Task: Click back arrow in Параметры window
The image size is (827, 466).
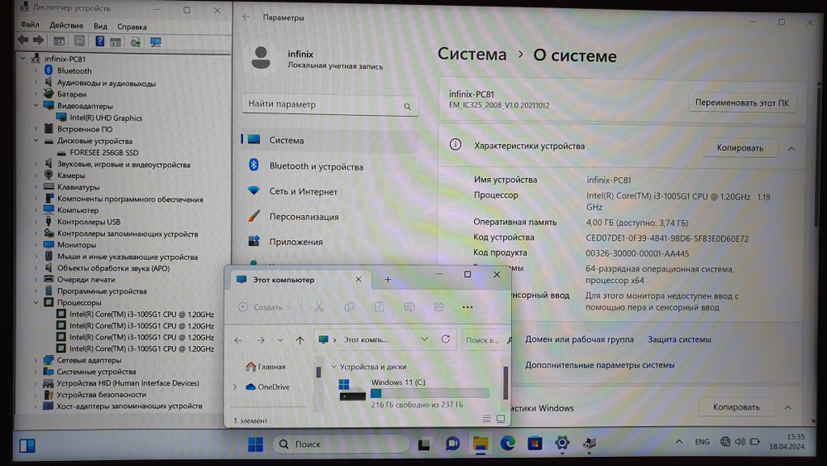Action: click(246, 17)
